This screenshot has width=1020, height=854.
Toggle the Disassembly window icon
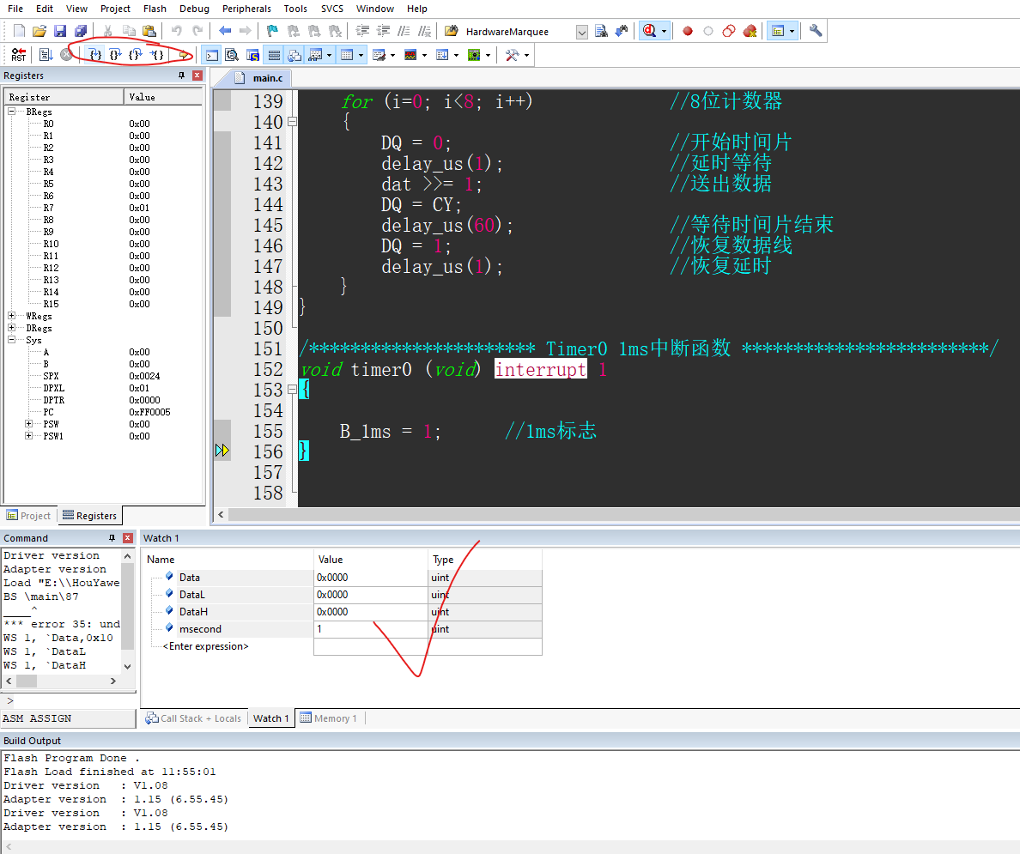coord(232,55)
